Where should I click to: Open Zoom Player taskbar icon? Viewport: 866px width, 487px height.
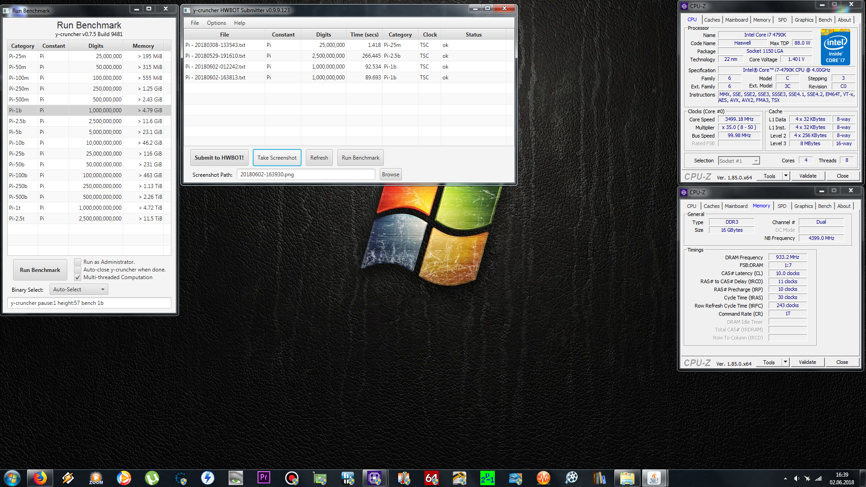(96, 478)
